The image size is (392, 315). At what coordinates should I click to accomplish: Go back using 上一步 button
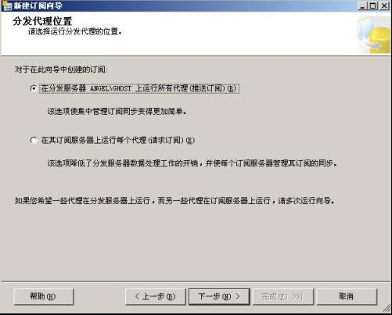tap(156, 296)
